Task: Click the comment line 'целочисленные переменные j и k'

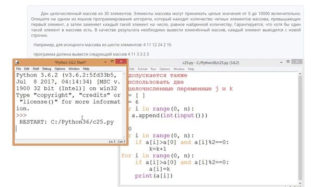Action: point(181,89)
